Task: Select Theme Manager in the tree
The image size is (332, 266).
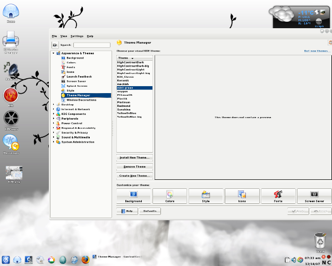Action: tap(86, 95)
